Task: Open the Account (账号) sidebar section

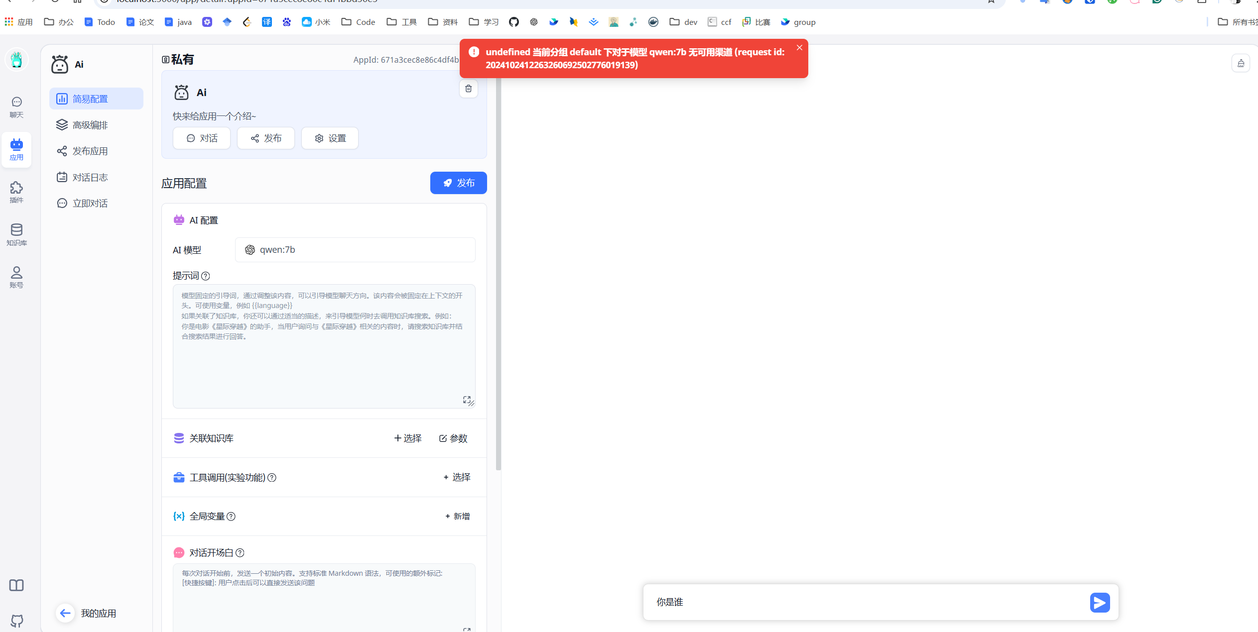Action: pyautogui.click(x=16, y=277)
